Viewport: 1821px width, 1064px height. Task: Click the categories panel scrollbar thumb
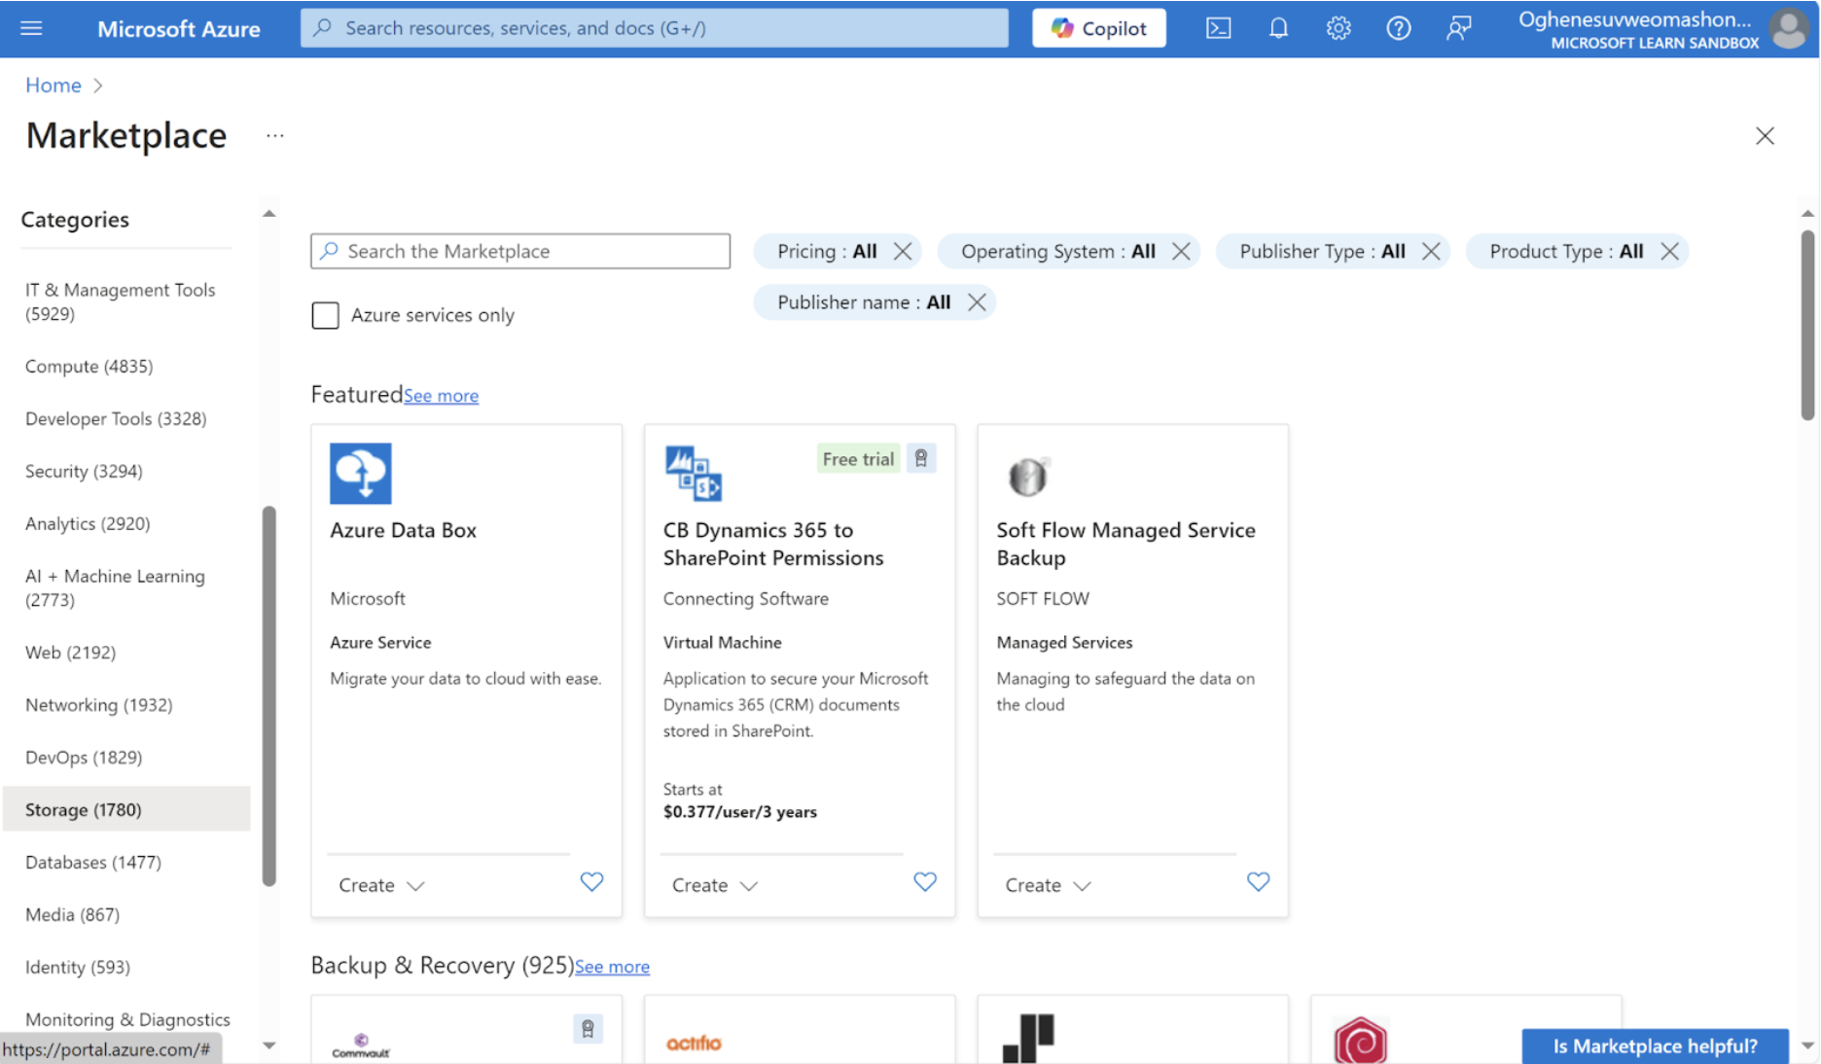(x=269, y=696)
